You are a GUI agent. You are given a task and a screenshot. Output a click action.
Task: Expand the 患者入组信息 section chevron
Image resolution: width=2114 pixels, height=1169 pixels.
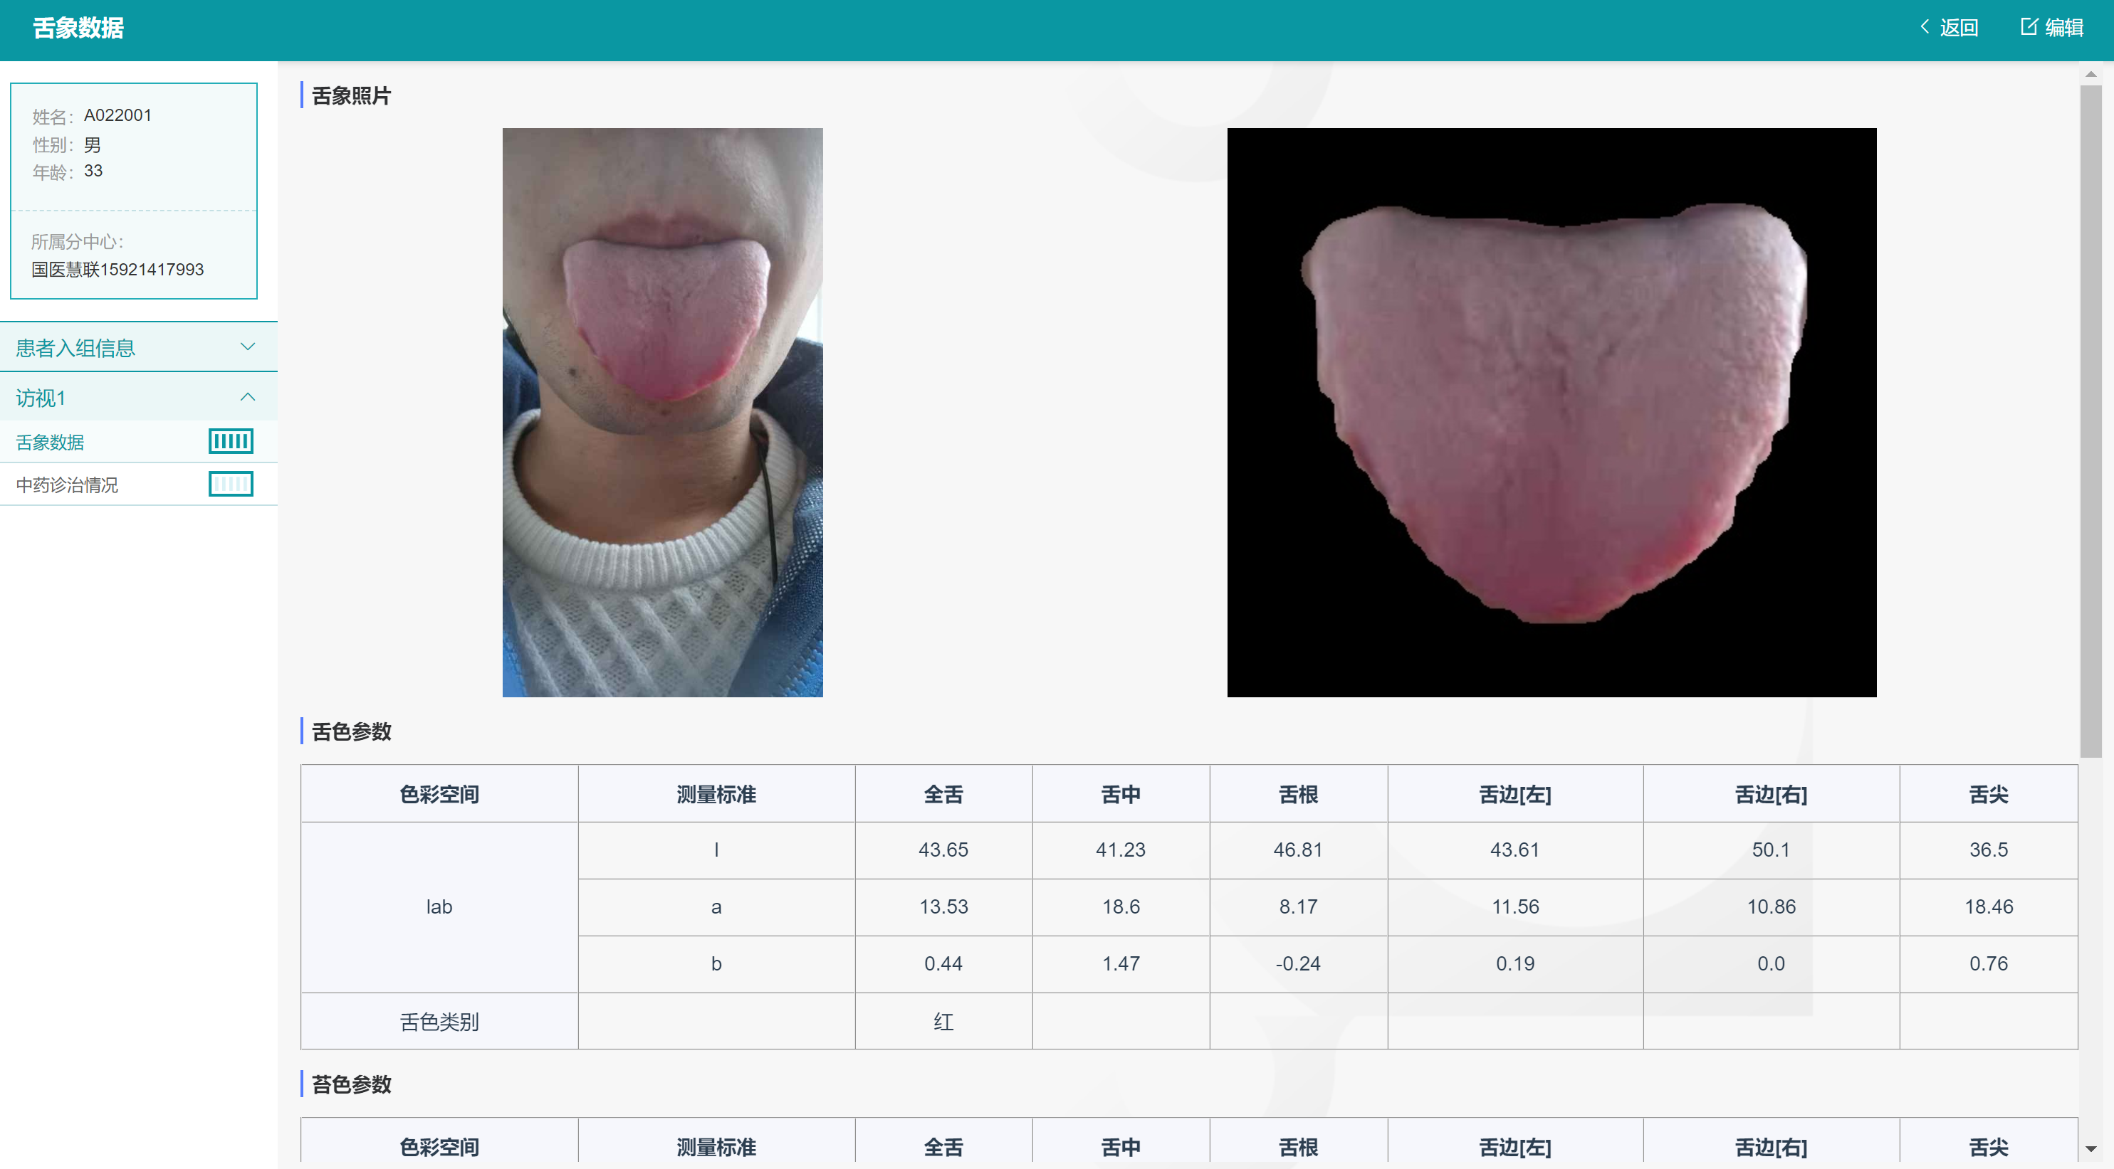[x=247, y=347]
